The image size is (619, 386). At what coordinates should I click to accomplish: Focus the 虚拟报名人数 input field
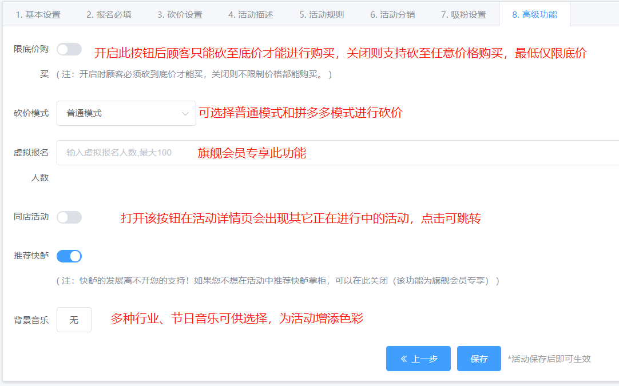338,153
